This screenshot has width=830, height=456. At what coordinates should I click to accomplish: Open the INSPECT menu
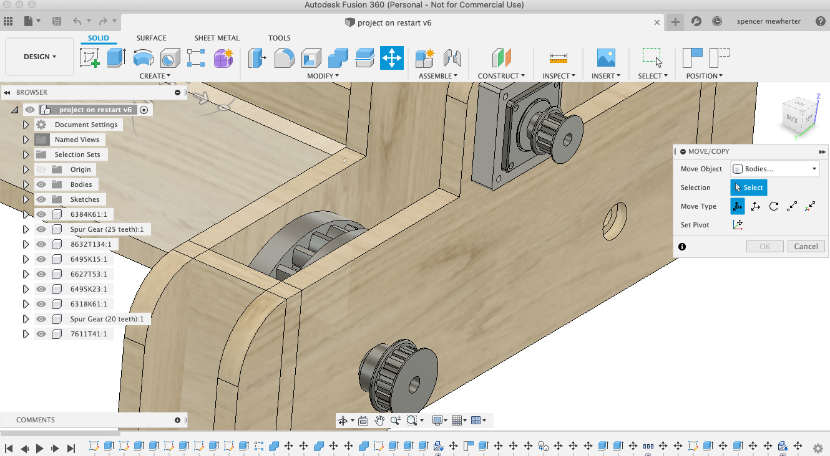pos(559,76)
